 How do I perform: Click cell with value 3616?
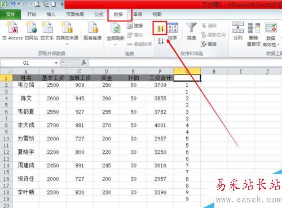(160, 166)
